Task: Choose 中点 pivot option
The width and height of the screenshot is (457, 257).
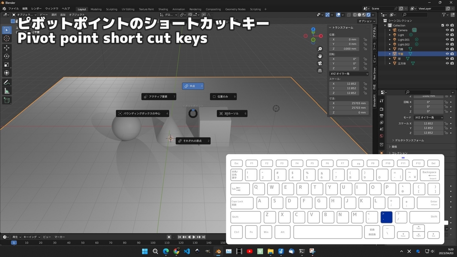Action: 193,86
